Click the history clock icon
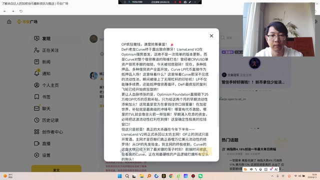320x180 pixels. tap(36, 120)
